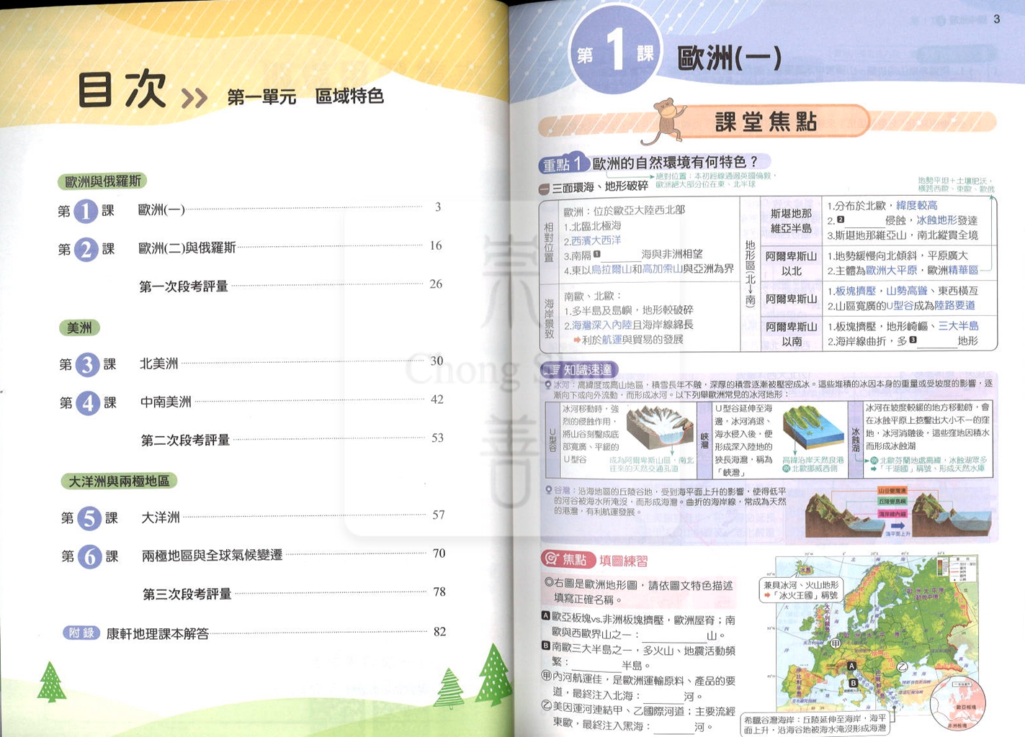Select the 美洲 section label
The width and height of the screenshot is (1025, 737).
[79, 328]
